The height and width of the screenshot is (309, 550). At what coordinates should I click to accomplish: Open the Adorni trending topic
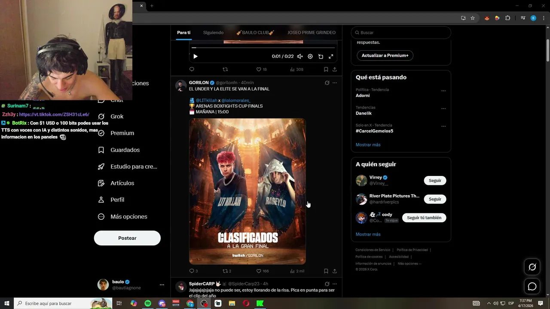click(x=363, y=96)
